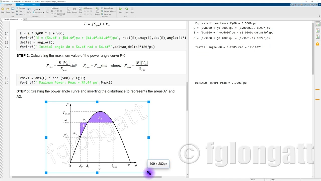Close the Example_1_Pmec.mlx tab
This screenshot has width=321, height=181.
(22, 19)
